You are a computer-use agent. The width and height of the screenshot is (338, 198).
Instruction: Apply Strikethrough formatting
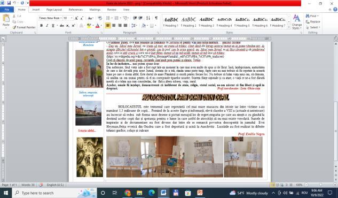62,26
